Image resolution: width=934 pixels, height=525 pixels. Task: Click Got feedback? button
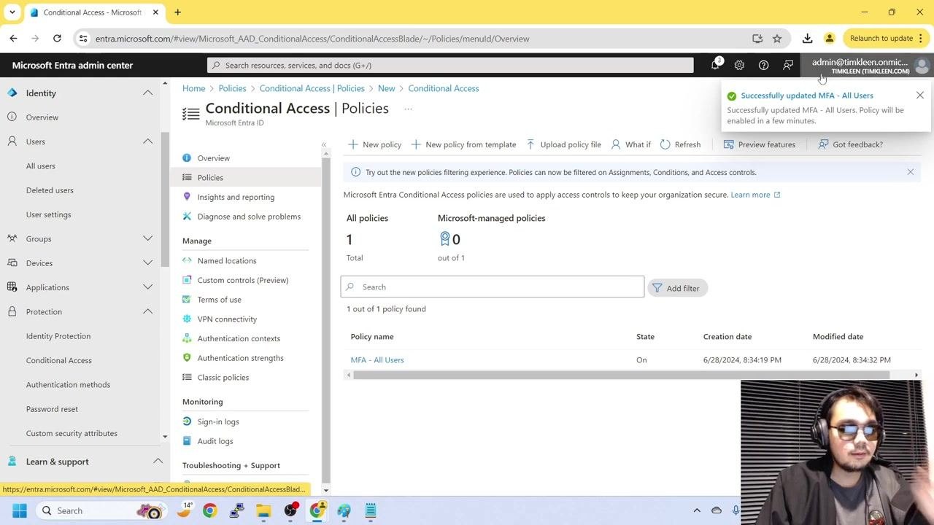click(x=850, y=144)
